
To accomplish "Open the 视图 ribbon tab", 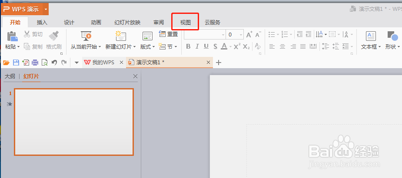I will (186, 23).
